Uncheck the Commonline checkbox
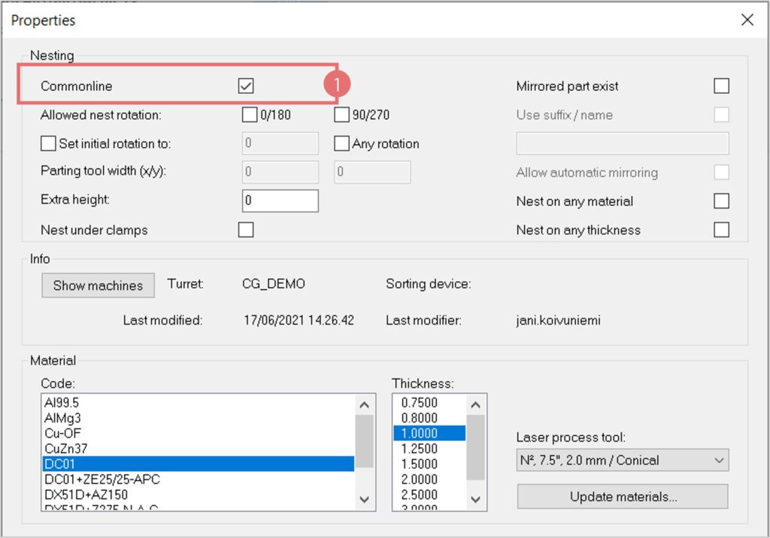 click(246, 86)
